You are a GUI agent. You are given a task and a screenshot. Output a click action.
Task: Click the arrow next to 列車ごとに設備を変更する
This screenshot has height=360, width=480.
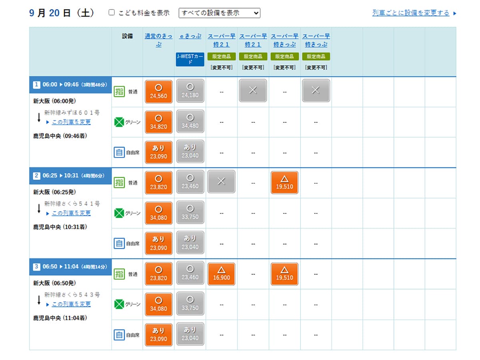tap(454, 13)
